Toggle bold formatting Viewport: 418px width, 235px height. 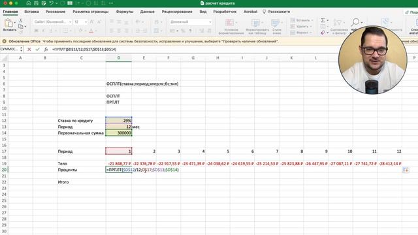click(37, 31)
